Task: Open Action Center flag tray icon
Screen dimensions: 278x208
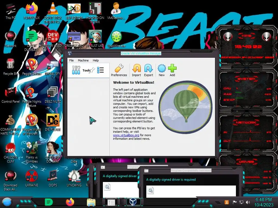Action: (x=234, y=202)
